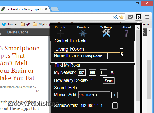Click the Remove this IP field
Image resolution: width=154 pixels, height=113 pixels.
coord(95,106)
